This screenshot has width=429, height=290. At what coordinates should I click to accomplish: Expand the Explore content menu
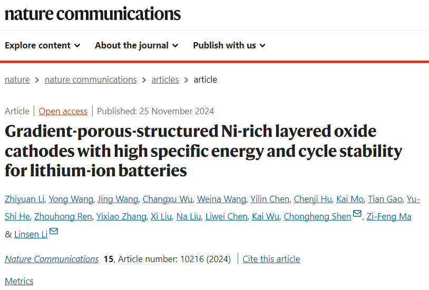pyautogui.click(x=42, y=45)
